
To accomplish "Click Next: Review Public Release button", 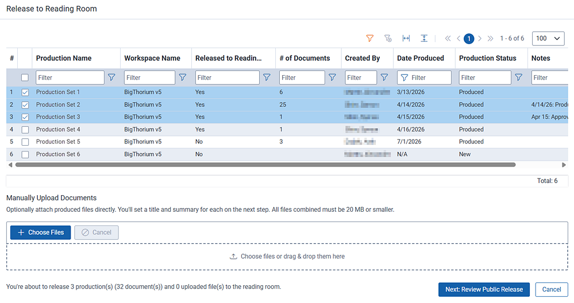I will (484, 289).
